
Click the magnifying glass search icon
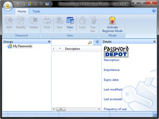point(90,42)
